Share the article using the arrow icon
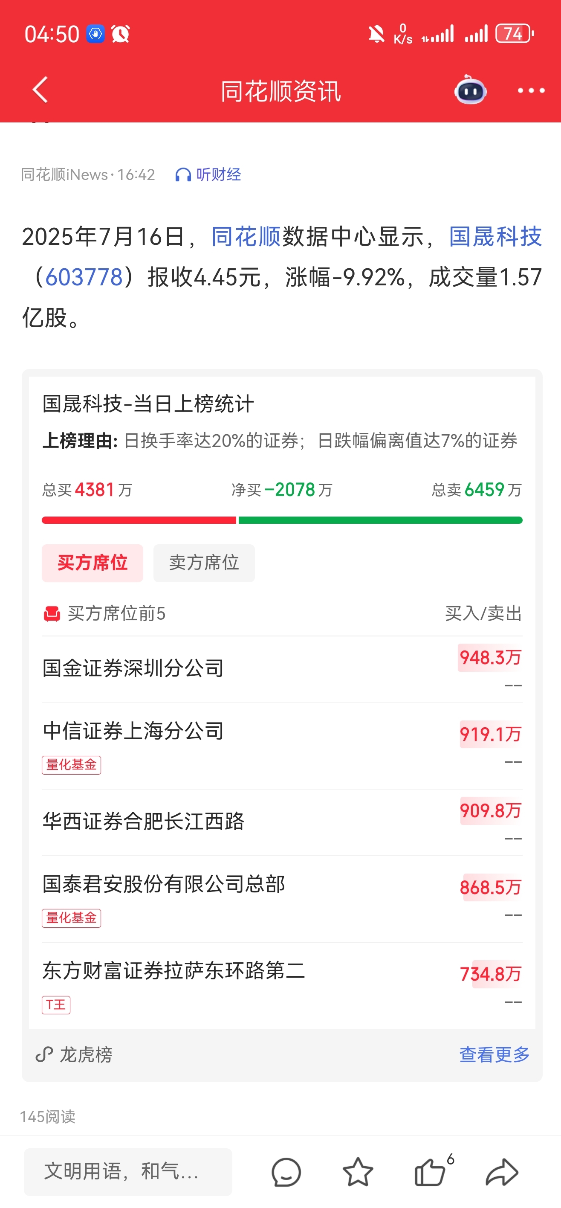Image resolution: width=561 pixels, height=1208 pixels. tap(502, 1172)
